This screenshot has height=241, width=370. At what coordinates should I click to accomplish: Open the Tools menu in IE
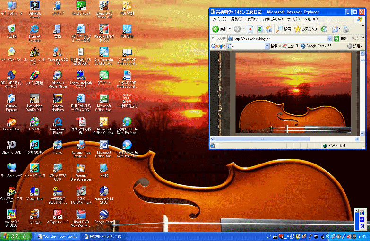pos(293,19)
